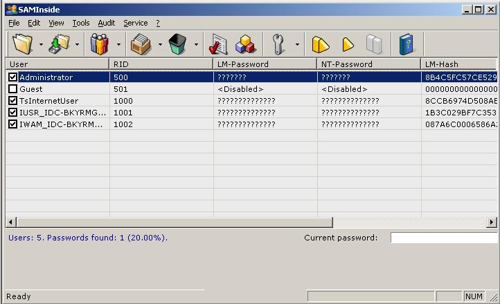The height and width of the screenshot is (304, 500).
Task: Click the green trash bin delete icon
Action: (177, 44)
